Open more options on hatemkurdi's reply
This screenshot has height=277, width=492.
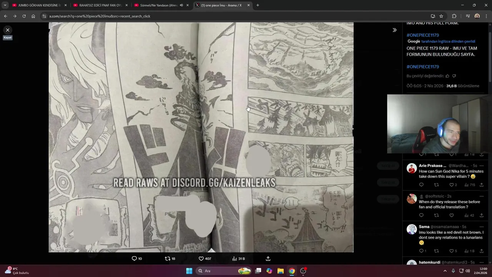[x=481, y=262]
